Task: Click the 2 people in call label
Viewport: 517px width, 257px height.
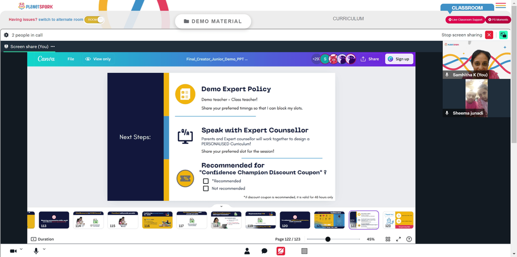Action: [x=27, y=35]
